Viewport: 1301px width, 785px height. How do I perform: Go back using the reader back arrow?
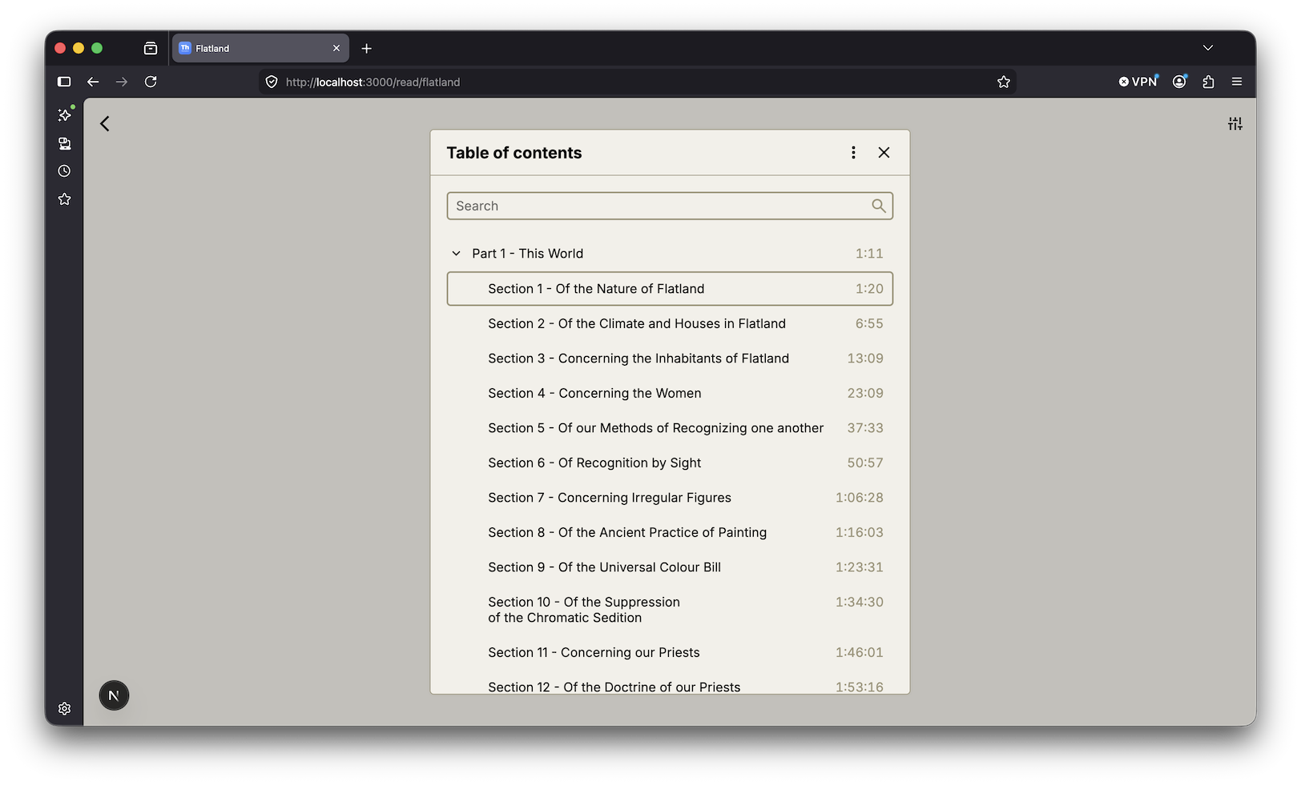[105, 124]
